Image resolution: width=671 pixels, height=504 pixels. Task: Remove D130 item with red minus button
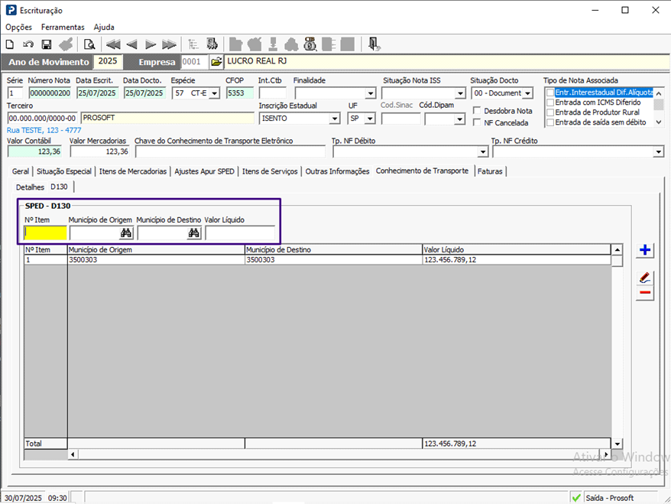(x=645, y=293)
